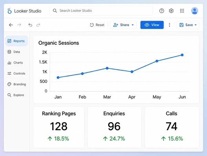Select the Apr data point

(132, 72)
